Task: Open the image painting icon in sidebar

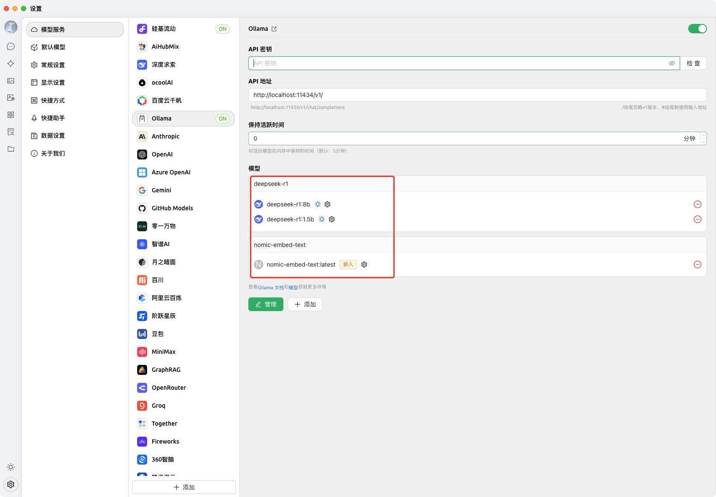Action: 11,81
